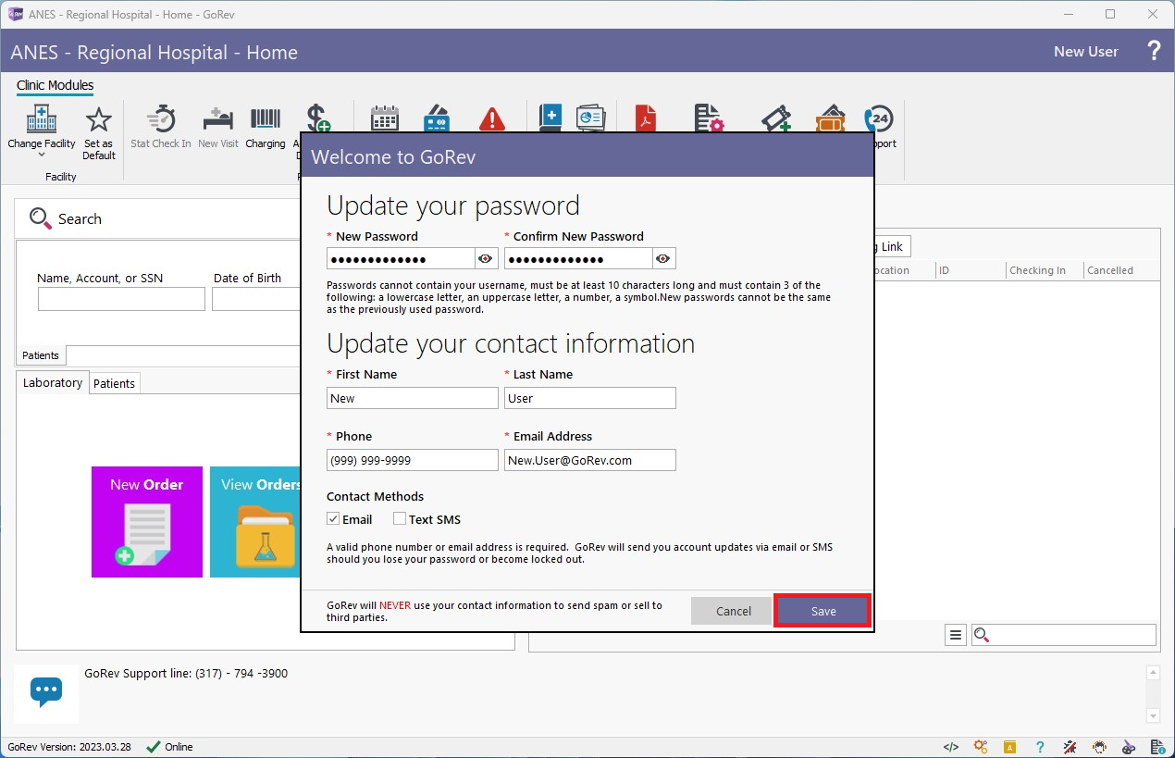Click the blue card machine icon
The image size is (1175, 758).
(x=437, y=118)
